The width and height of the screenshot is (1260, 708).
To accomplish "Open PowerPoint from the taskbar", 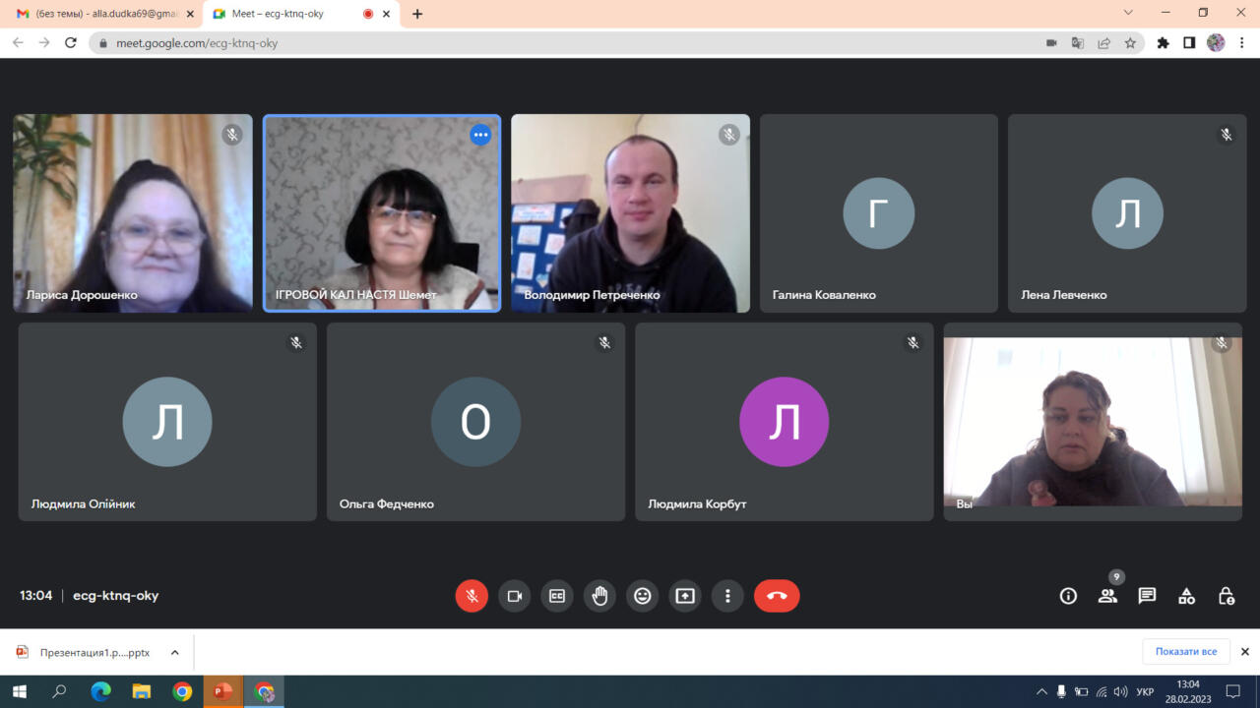I will [223, 691].
